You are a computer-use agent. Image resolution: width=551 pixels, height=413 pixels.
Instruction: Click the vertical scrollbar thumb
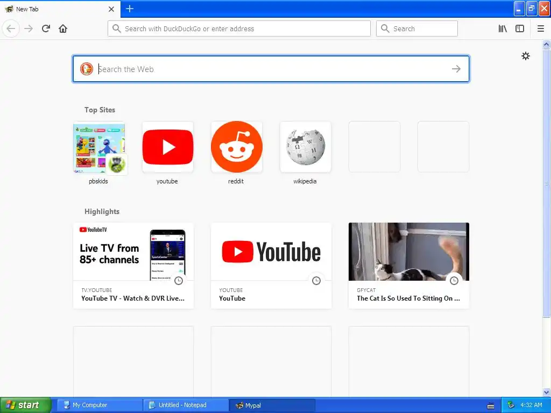[x=546, y=183]
